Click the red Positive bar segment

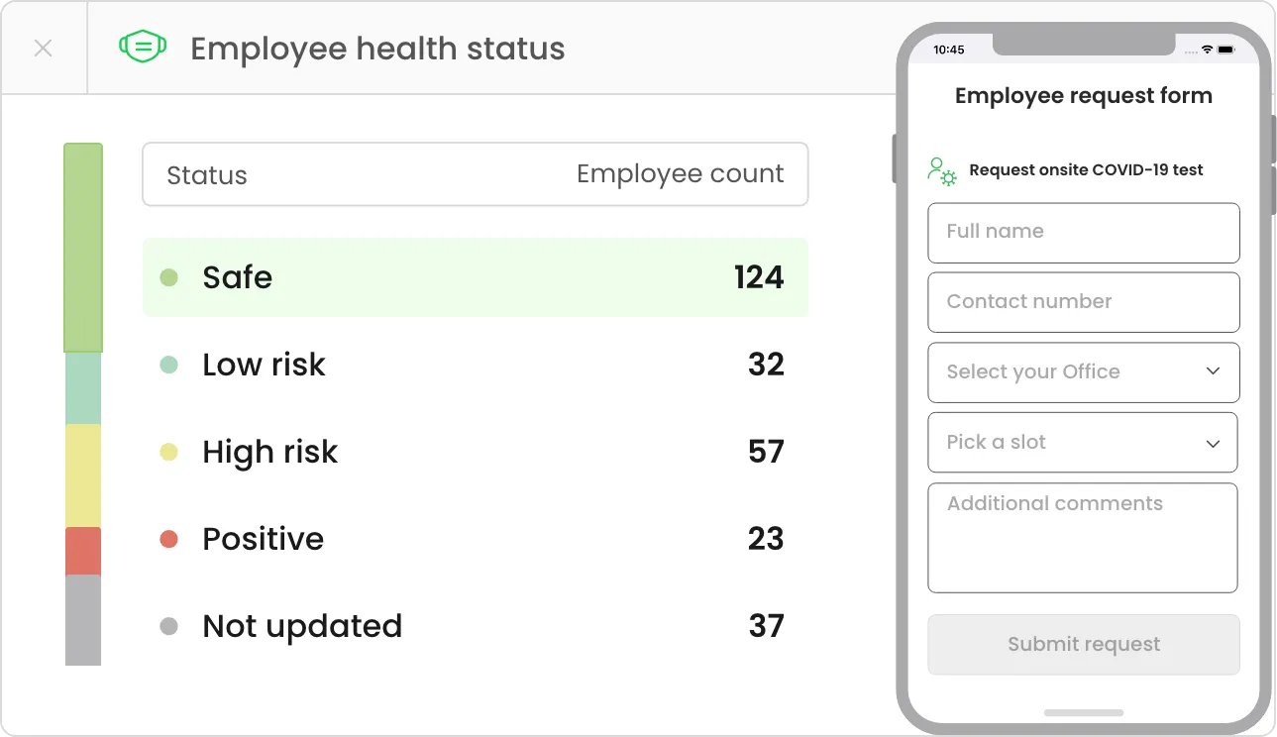coord(83,551)
